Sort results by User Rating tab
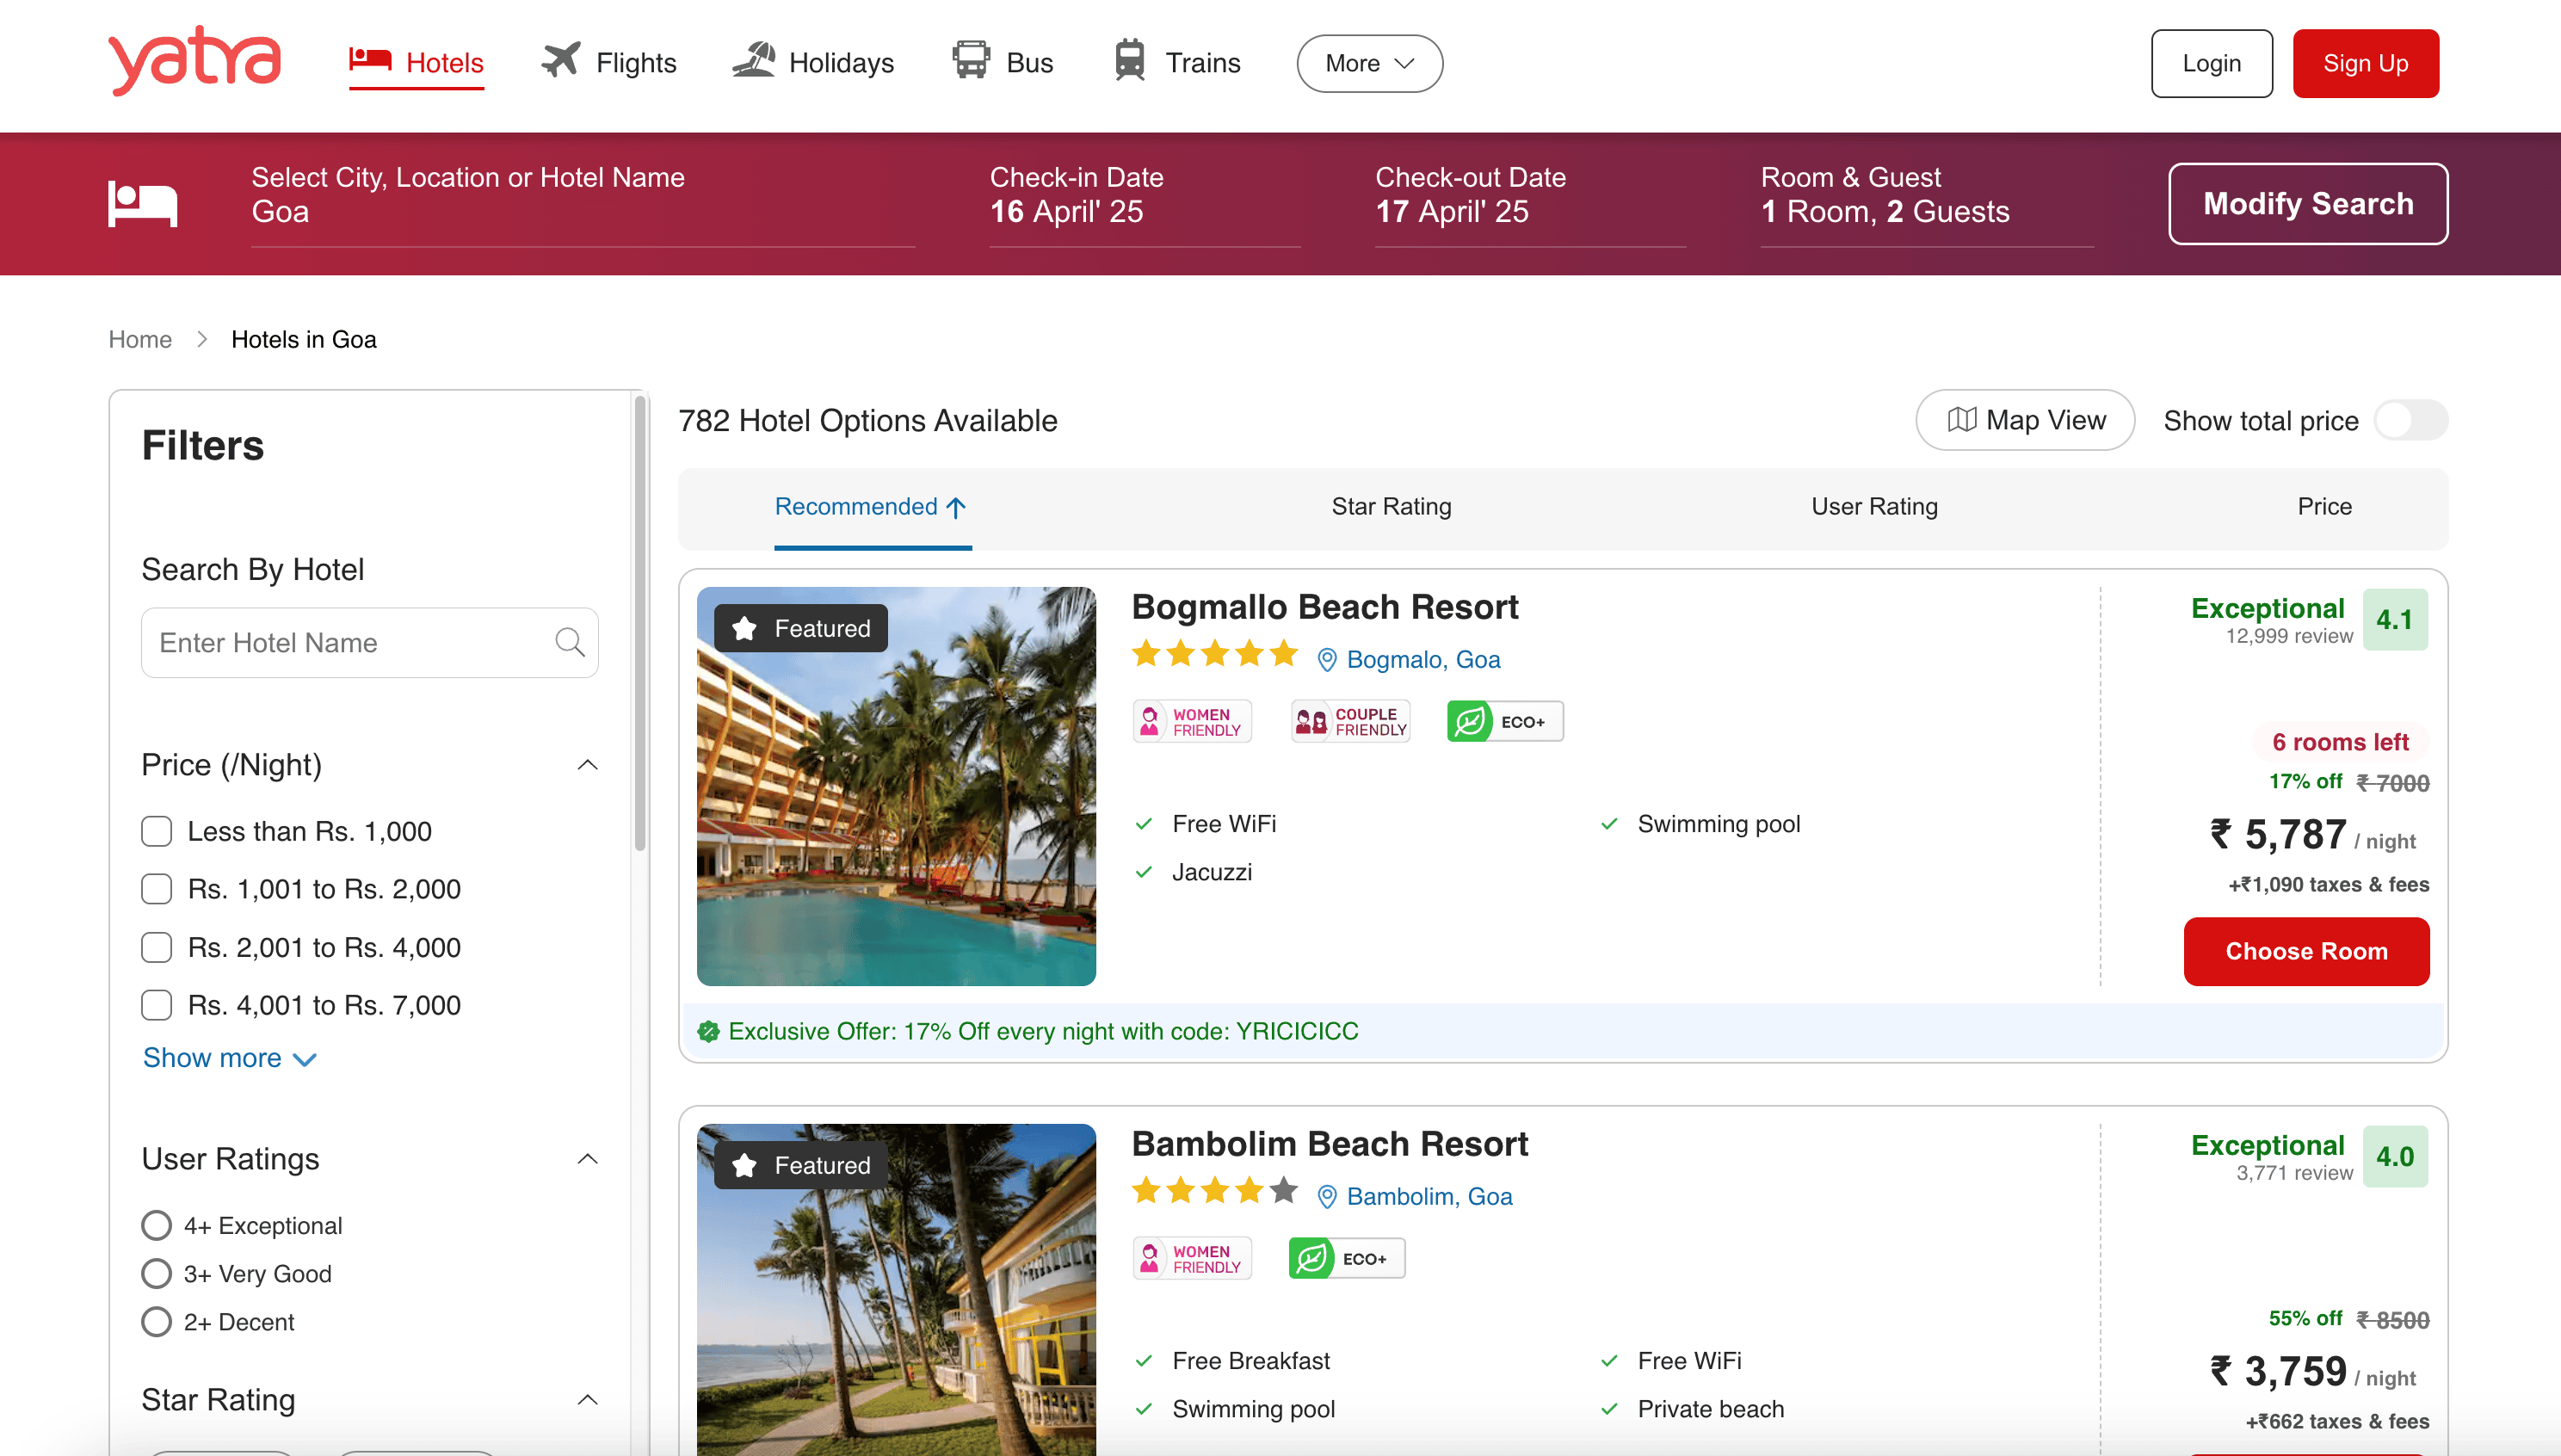2561x1456 pixels. [1873, 507]
